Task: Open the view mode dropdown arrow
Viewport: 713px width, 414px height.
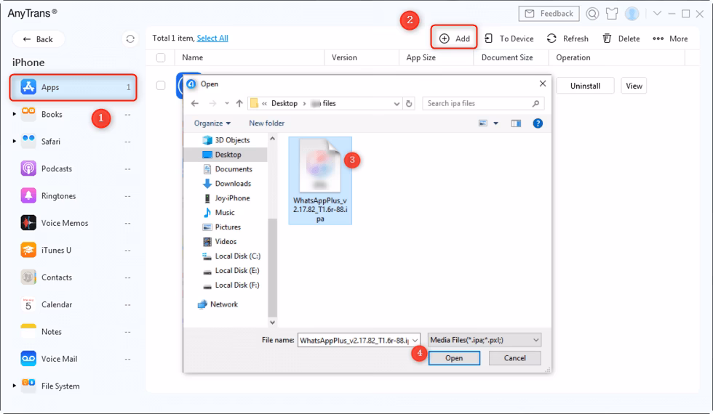Action: pyautogui.click(x=495, y=123)
